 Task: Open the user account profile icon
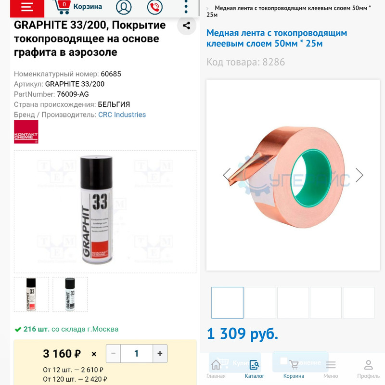click(x=124, y=7)
